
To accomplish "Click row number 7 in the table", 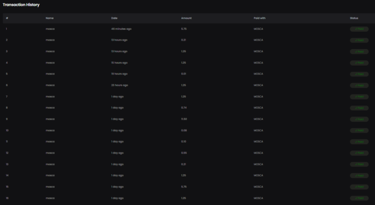I will point(7,97).
